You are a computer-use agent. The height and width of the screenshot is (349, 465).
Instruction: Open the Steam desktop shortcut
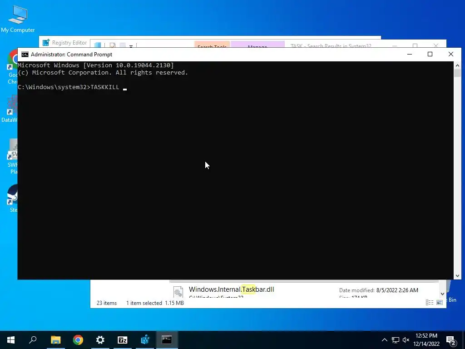pos(12,199)
